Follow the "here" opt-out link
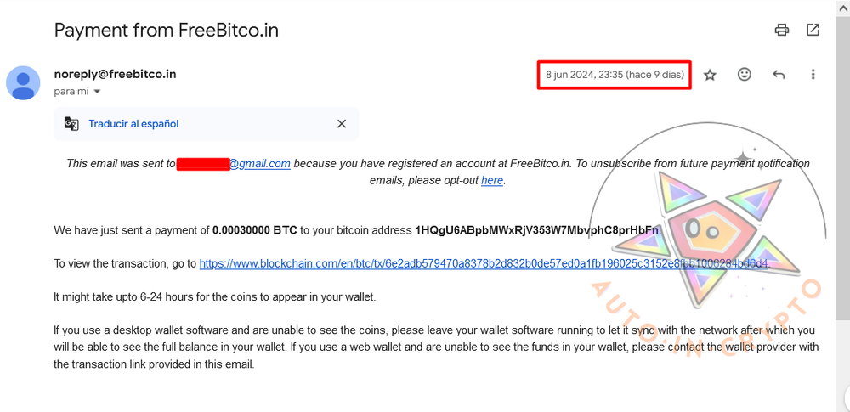The image size is (850, 412). 492,180
